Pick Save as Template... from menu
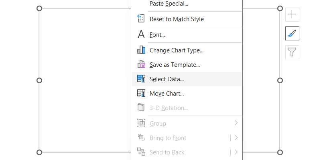Image resolution: width=321 pixels, height=160 pixels. pyautogui.click(x=175, y=65)
